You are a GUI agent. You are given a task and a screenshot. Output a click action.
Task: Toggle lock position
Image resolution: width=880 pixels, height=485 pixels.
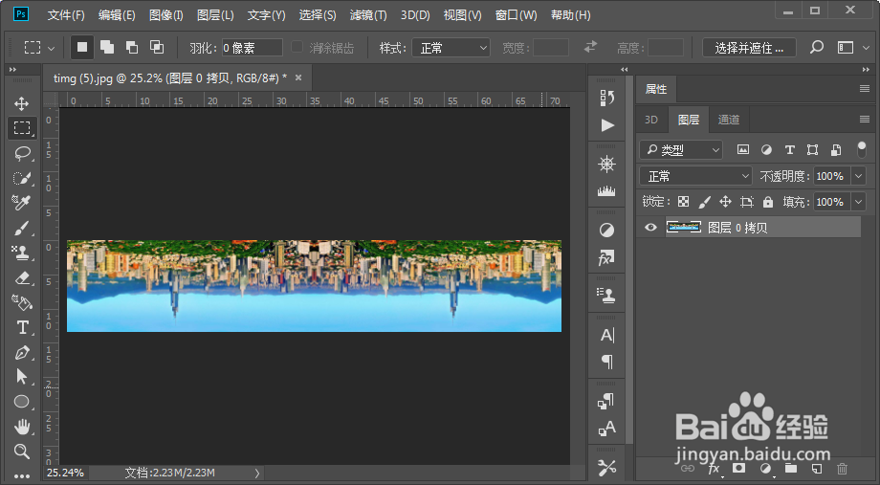(725, 202)
